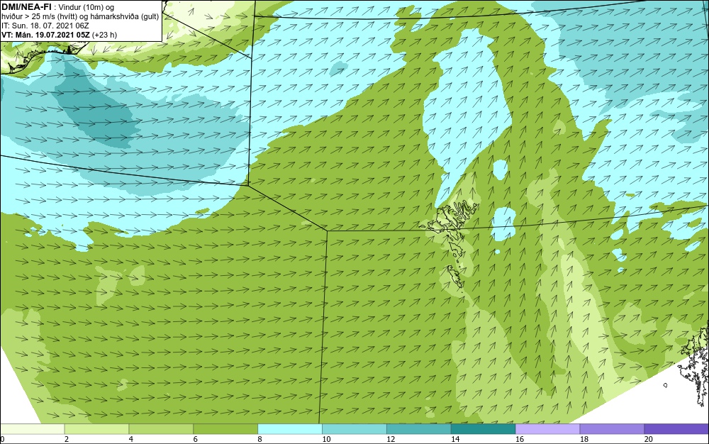Click the '(+23 h)' forecast offset text
Image resolution: width=709 pixels, height=444 pixels.
[x=104, y=35]
